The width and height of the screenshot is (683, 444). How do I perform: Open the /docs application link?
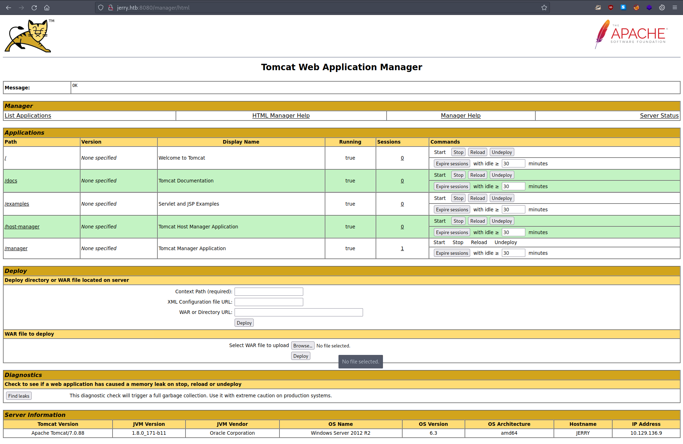tap(11, 181)
